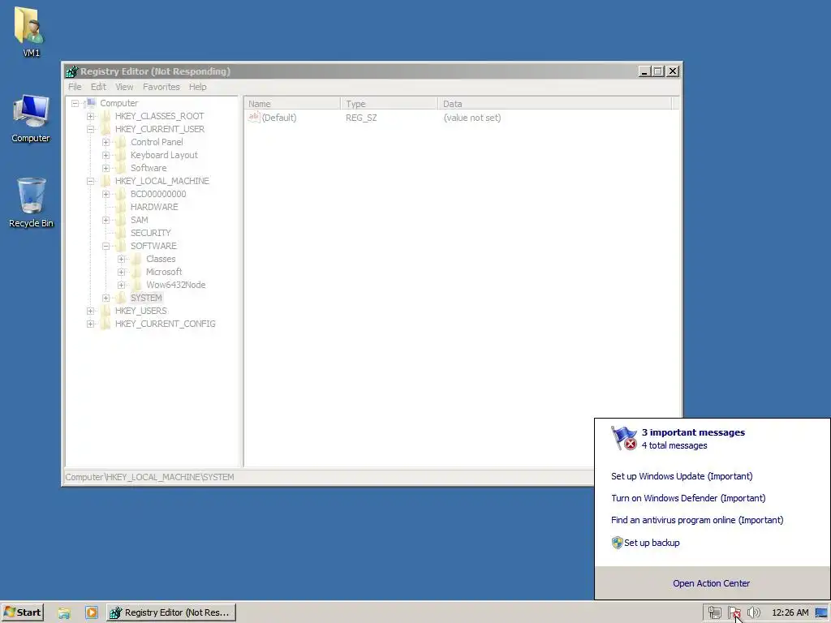Click the Show Desktop icon beside clock

821,613
